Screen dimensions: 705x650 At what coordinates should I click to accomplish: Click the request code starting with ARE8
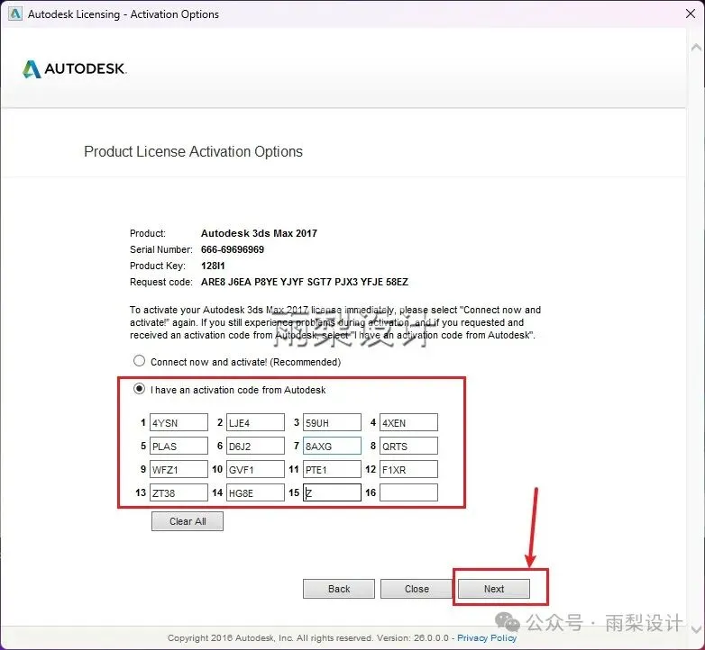click(x=305, y=282)
